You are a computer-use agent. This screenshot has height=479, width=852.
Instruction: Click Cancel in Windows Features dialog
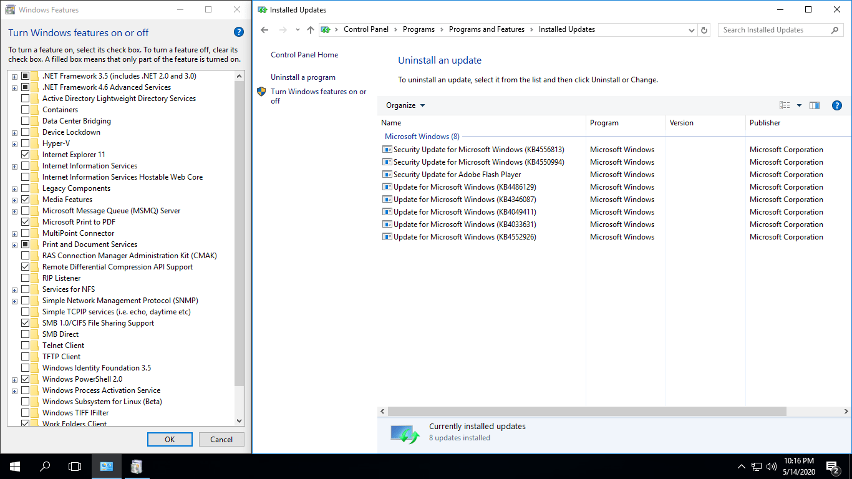click(x=221, y=439)
